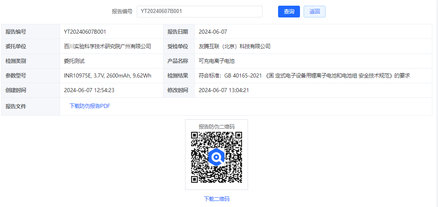
Task: Click the 报告日期 label
Action: [178, 32]
